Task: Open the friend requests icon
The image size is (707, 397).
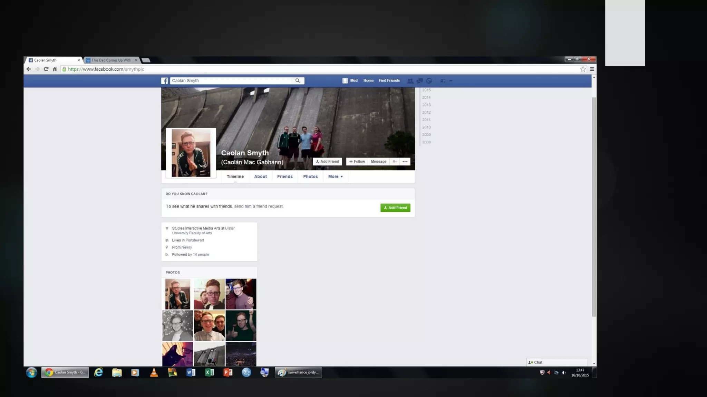Action: click(x=410, y=81)
